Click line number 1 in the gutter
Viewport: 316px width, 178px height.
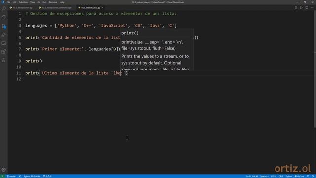[x=20, y=14]
